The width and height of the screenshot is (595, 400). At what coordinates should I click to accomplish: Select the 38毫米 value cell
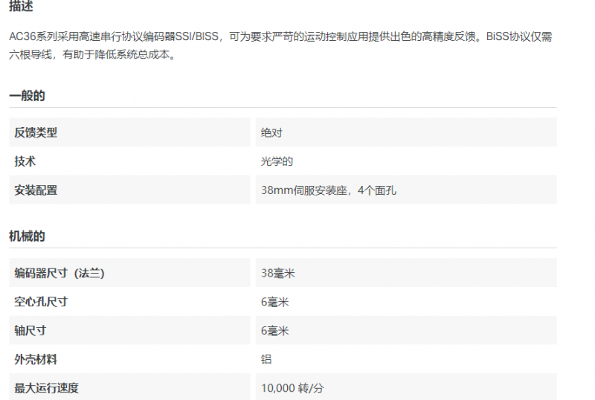278,273
